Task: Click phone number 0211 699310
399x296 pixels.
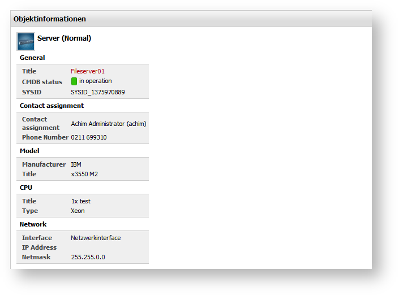Action: (89, 137)
